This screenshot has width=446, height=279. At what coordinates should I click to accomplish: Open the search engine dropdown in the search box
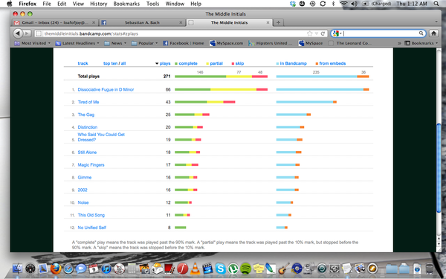coord(337,33)
